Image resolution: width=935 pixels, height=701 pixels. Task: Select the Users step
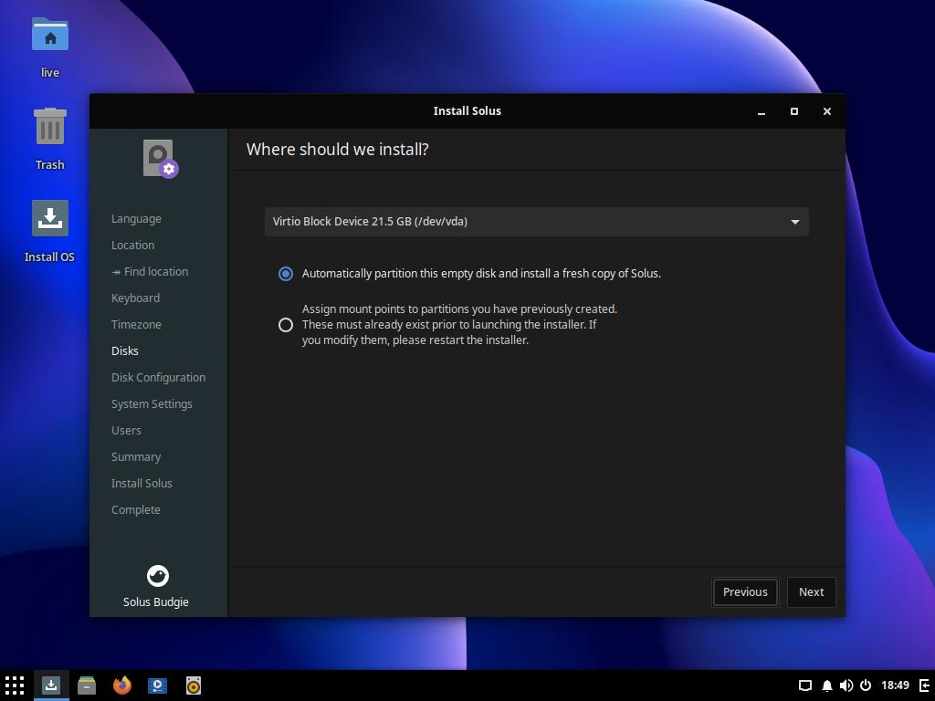click(x=126, y=431)
